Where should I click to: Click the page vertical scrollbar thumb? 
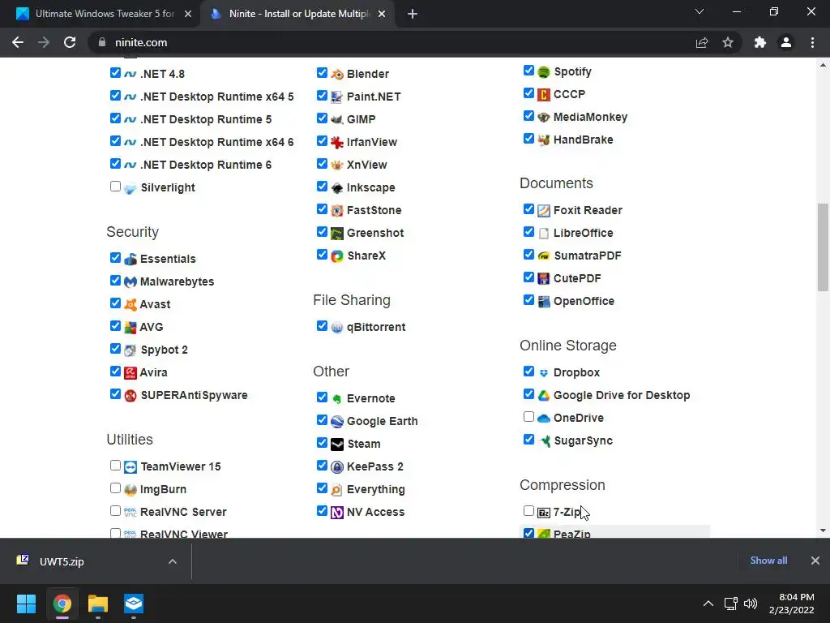pyautogui.click(x=823, y=247)
